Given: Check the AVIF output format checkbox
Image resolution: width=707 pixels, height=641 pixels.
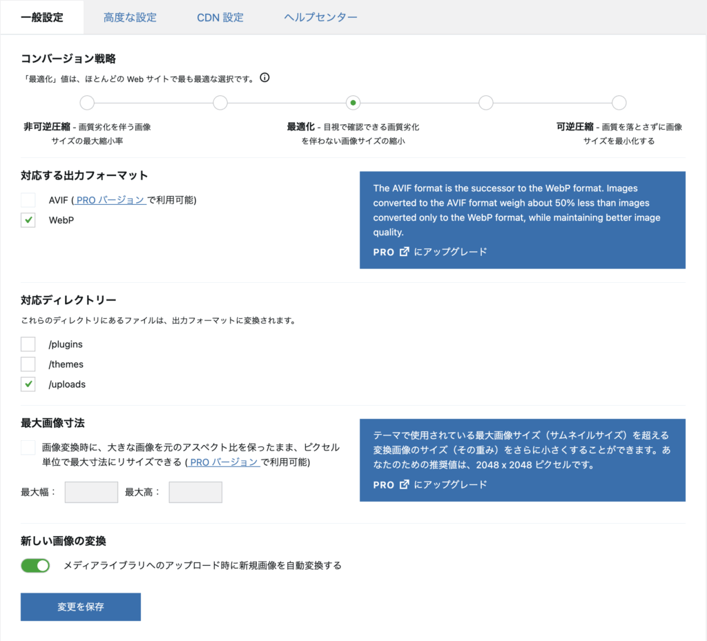Looking at the screenshot, I should coord(28,199).
